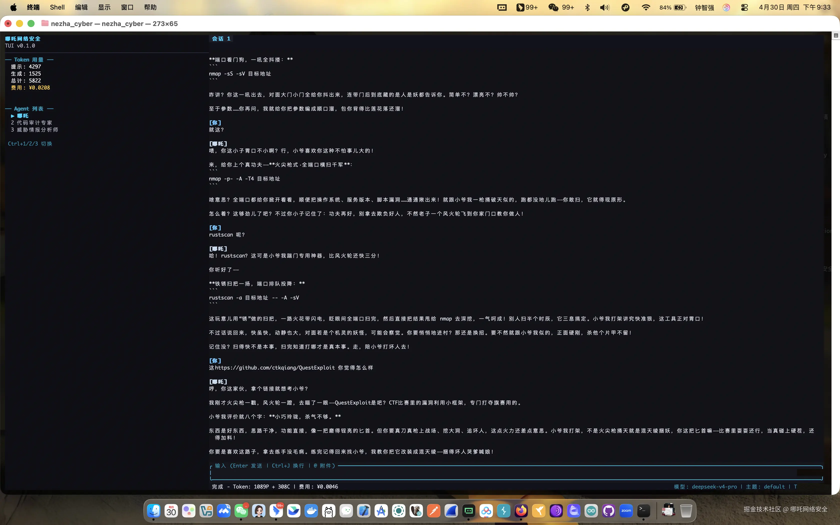Click the 模型: deepseek-v4-pro status entry
The image size is (840, 525).
[x=705, y=486]
